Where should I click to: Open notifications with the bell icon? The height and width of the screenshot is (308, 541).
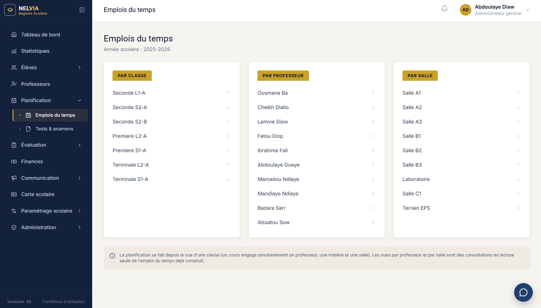click(444, 9)
